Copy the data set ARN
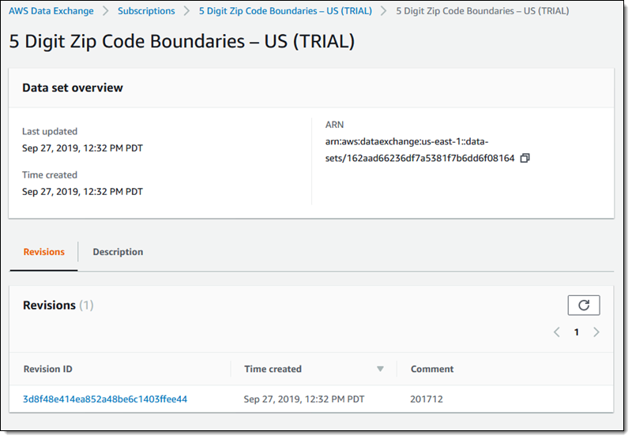 tap(525, 158)
